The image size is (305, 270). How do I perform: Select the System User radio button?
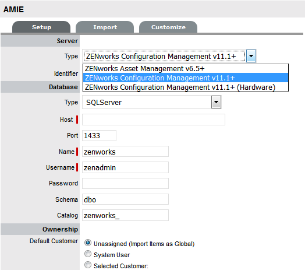(88, 254)
